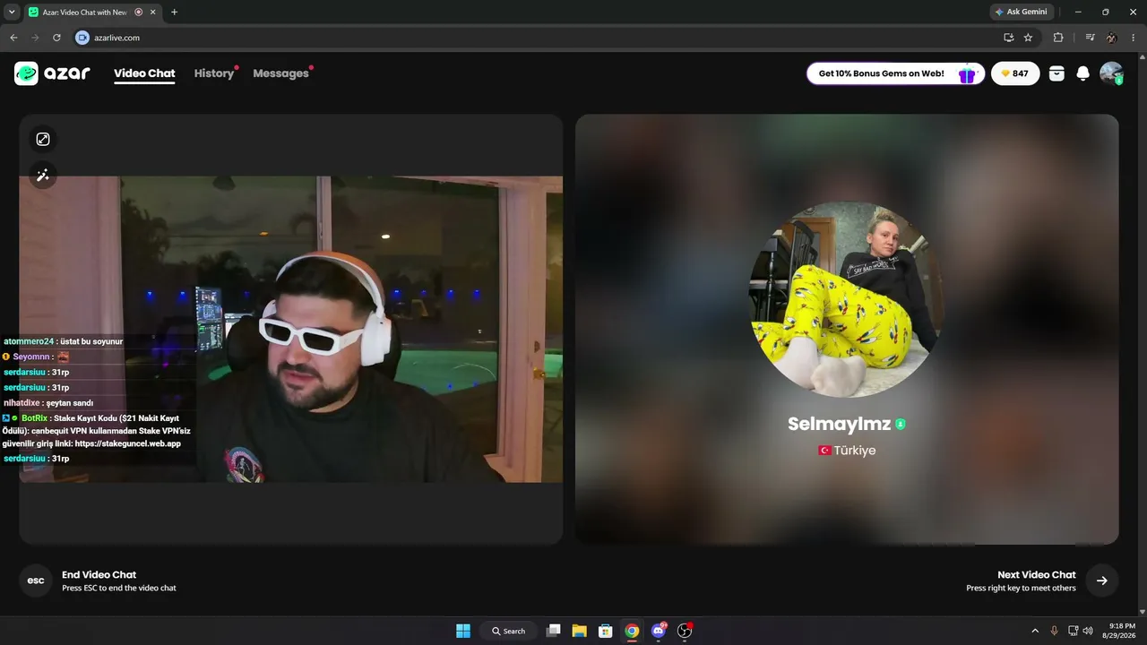This screenshot has height=645, width=1147.
Task: Select the Azar: Video Chat browser tab
Action: (85, 12)
